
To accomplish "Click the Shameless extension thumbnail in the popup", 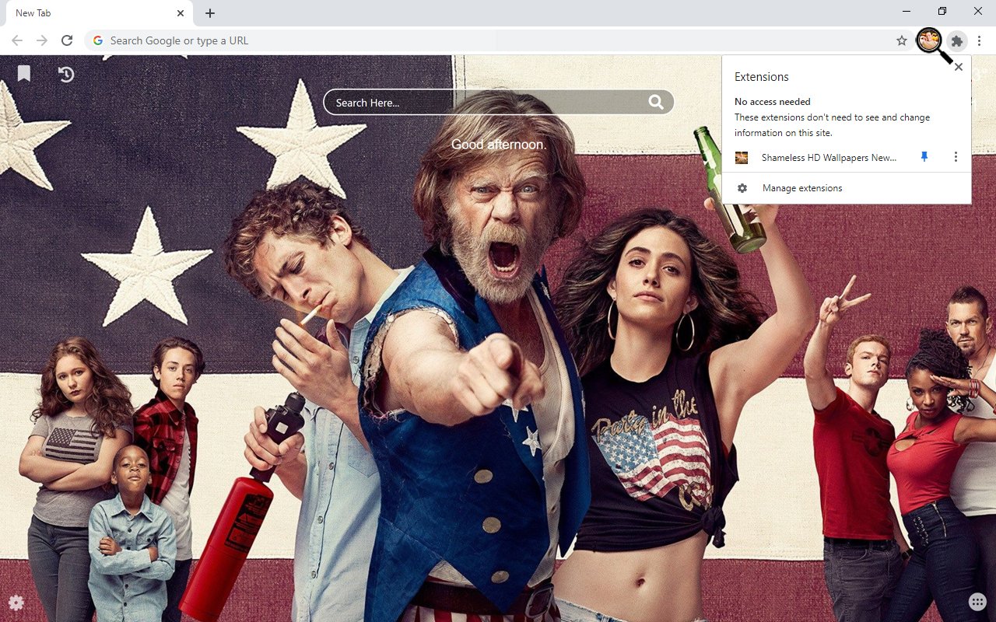I will pyautogui.click(x=742, y=157).
